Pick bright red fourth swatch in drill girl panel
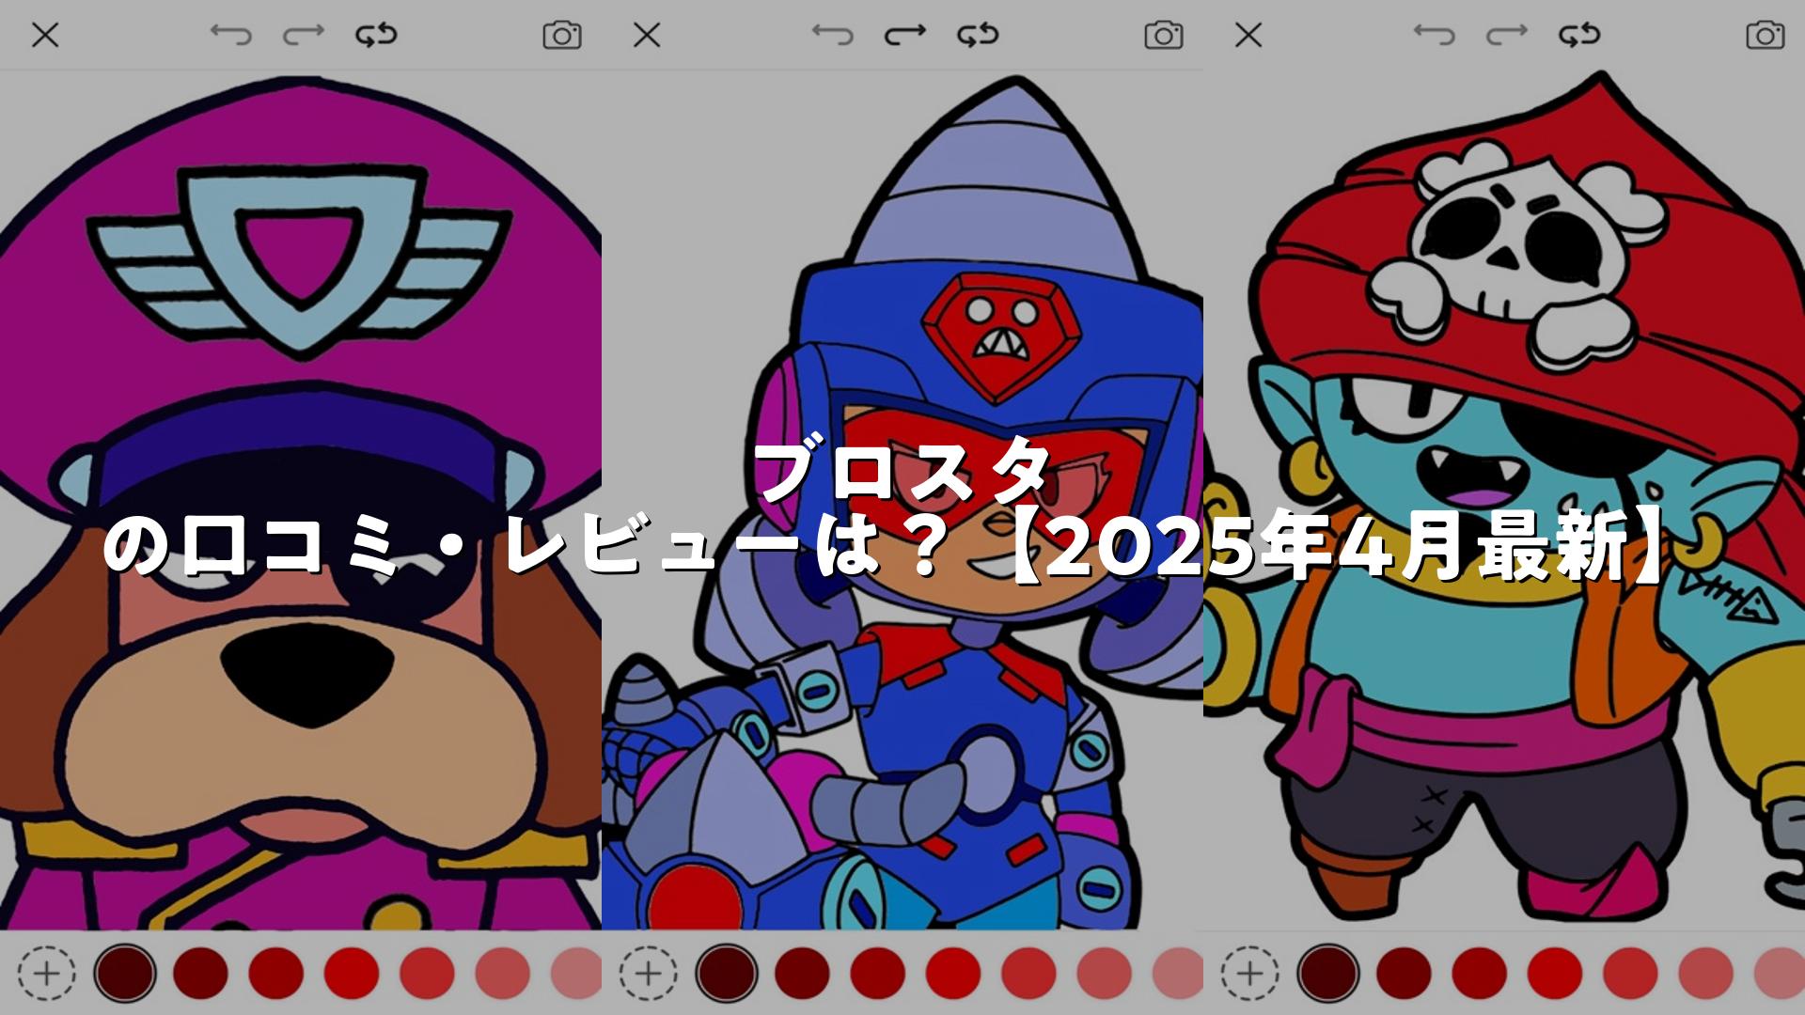The width and height of the screenshot is (1805, 1015). pos(953,973)
